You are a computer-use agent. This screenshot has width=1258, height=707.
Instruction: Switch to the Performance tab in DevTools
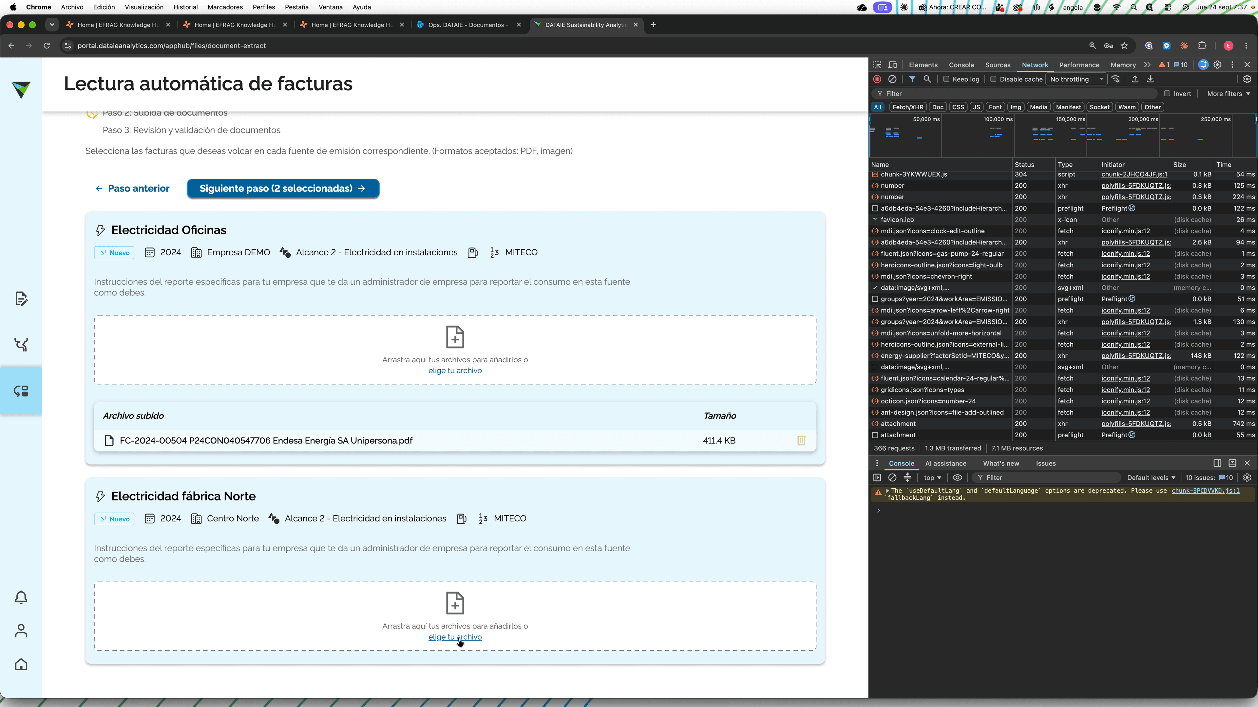tap(1079, 65)
